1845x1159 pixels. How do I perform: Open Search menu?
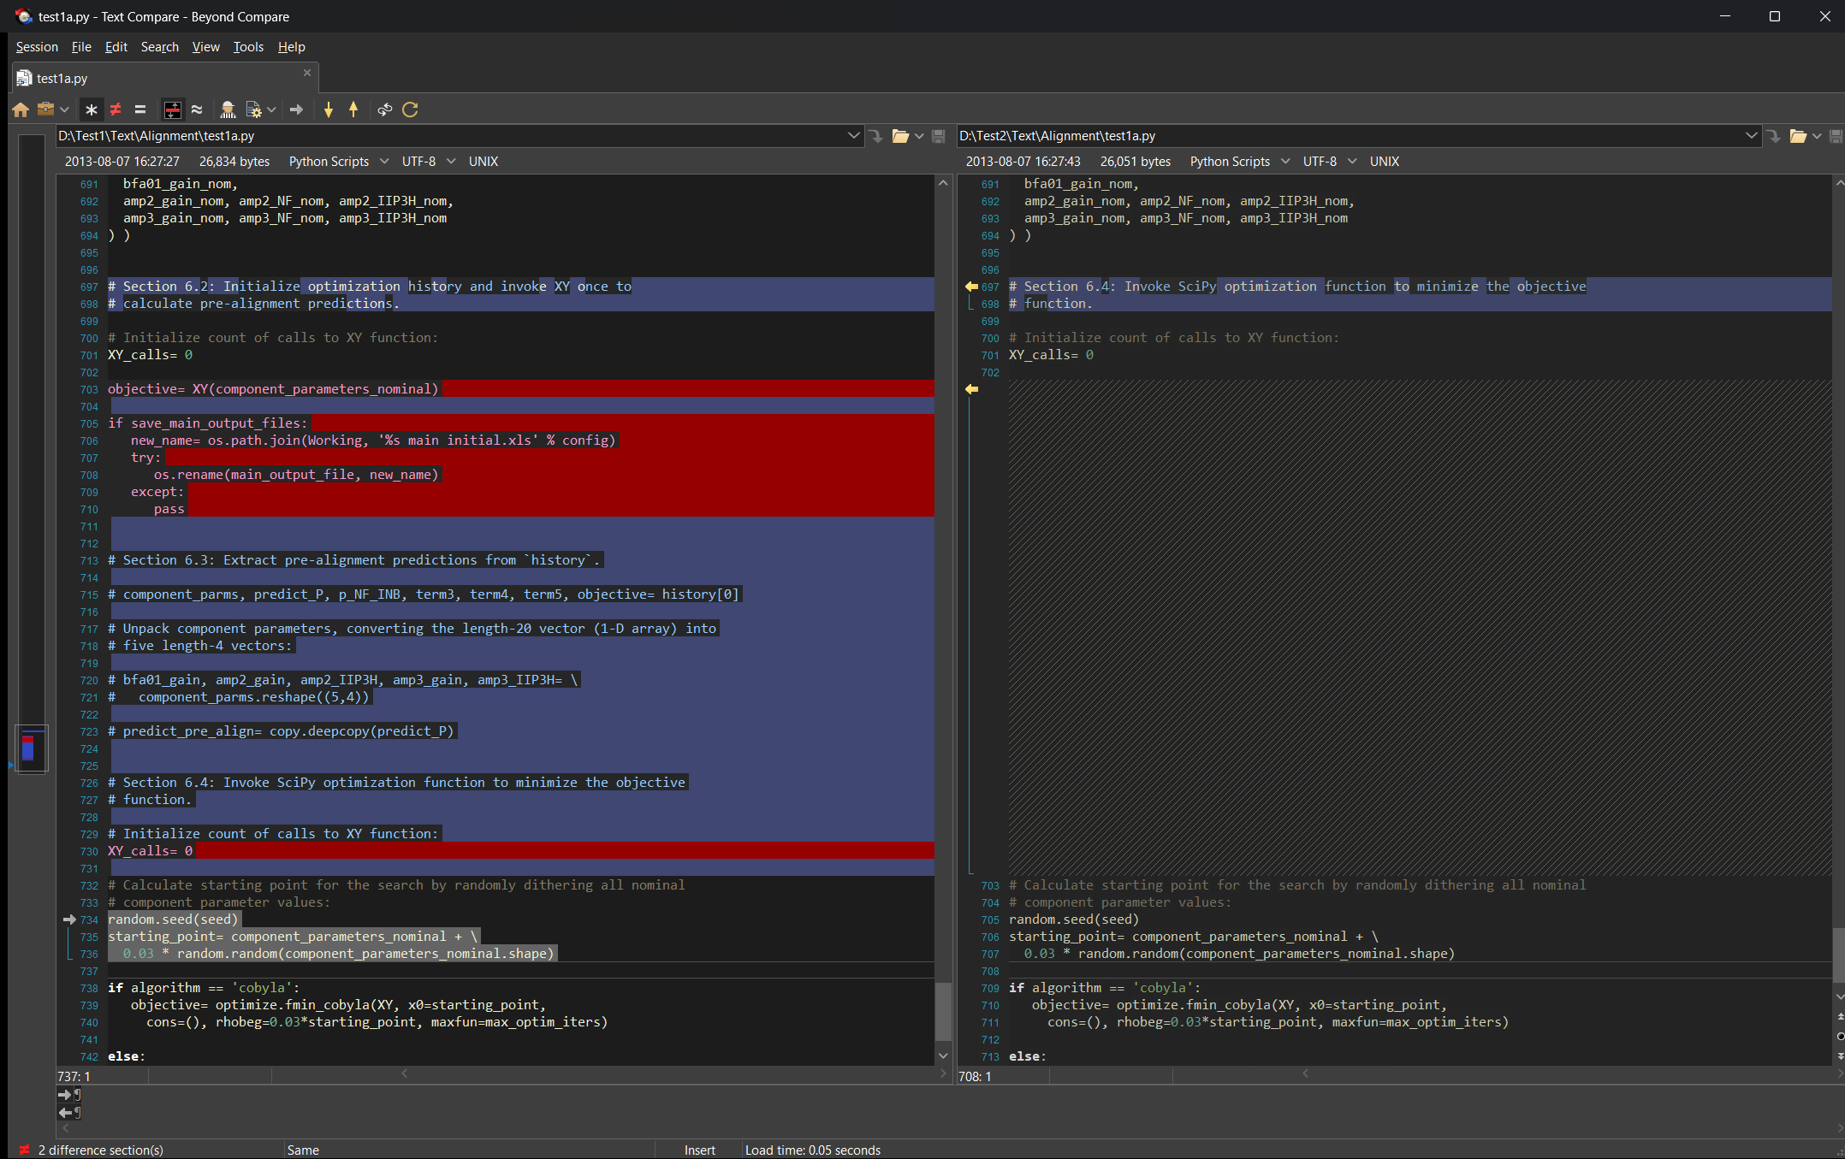pyautogui.click(x=160, y=47)
